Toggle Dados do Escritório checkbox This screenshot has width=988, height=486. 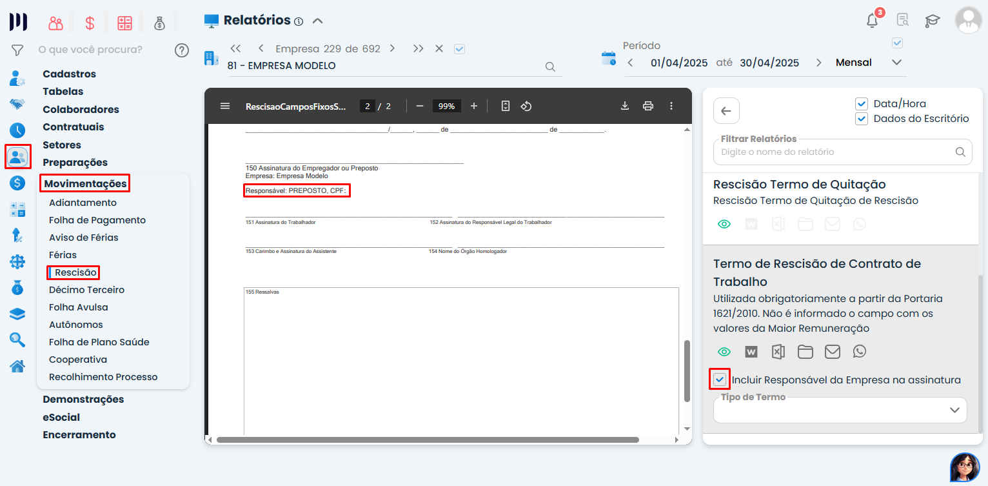tap(861, 119)
